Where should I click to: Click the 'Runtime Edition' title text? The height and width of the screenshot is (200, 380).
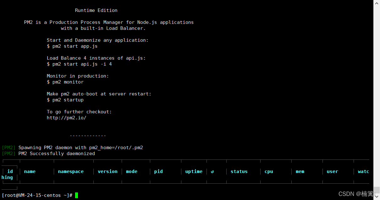click(96, 10)
